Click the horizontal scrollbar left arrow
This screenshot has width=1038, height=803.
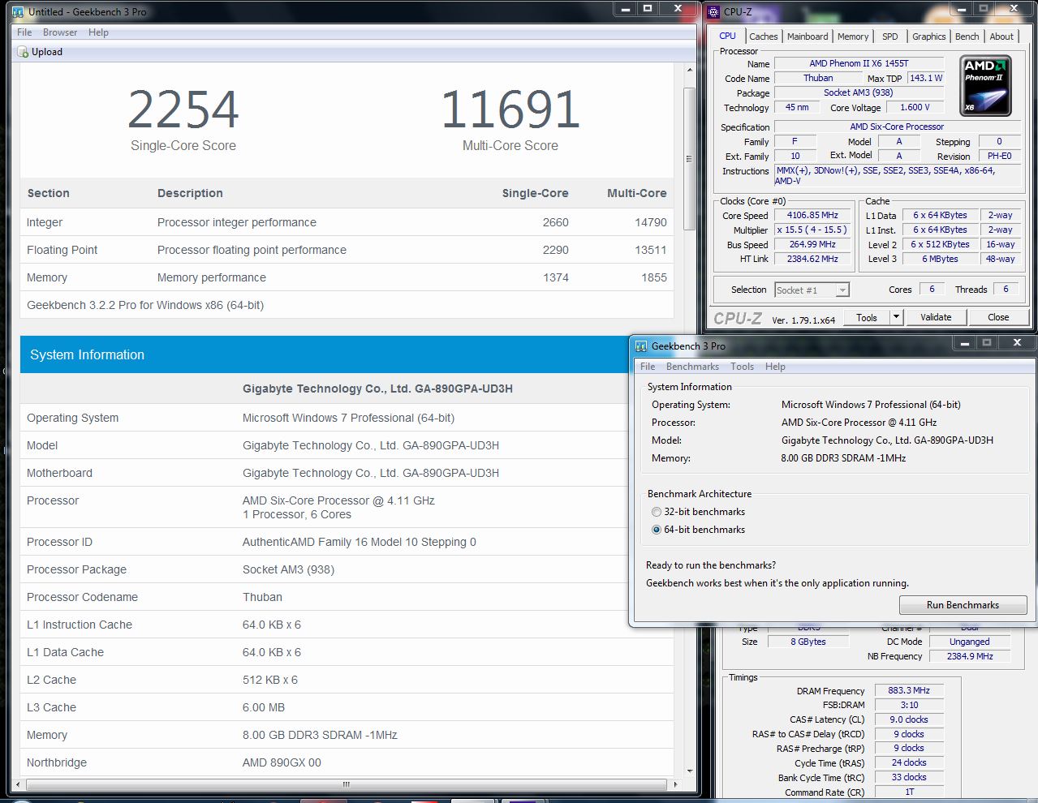coord(19,784)
